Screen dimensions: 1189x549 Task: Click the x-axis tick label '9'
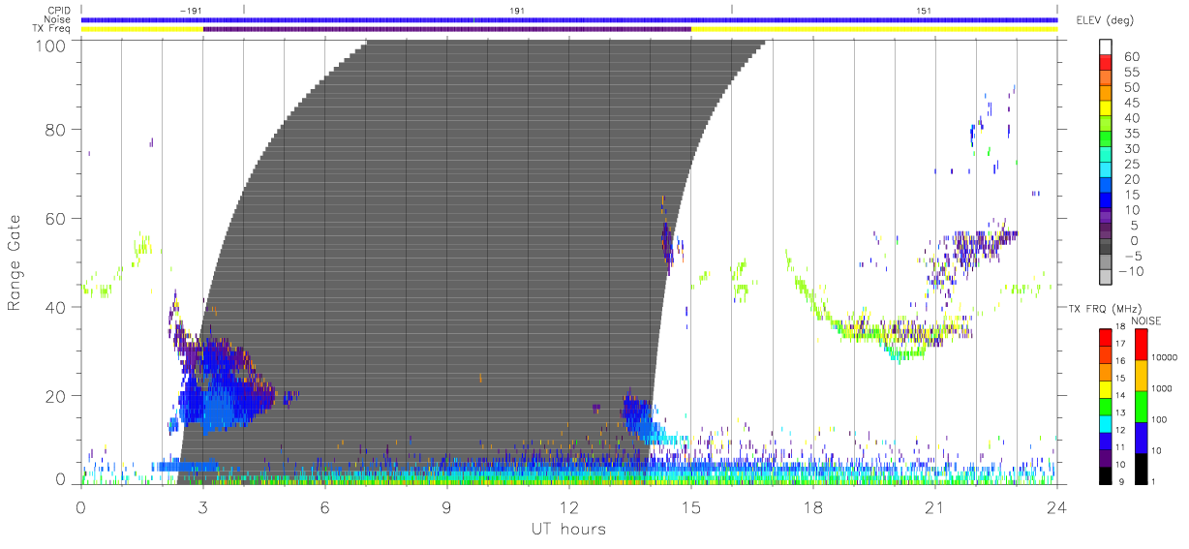click(446, 507)
